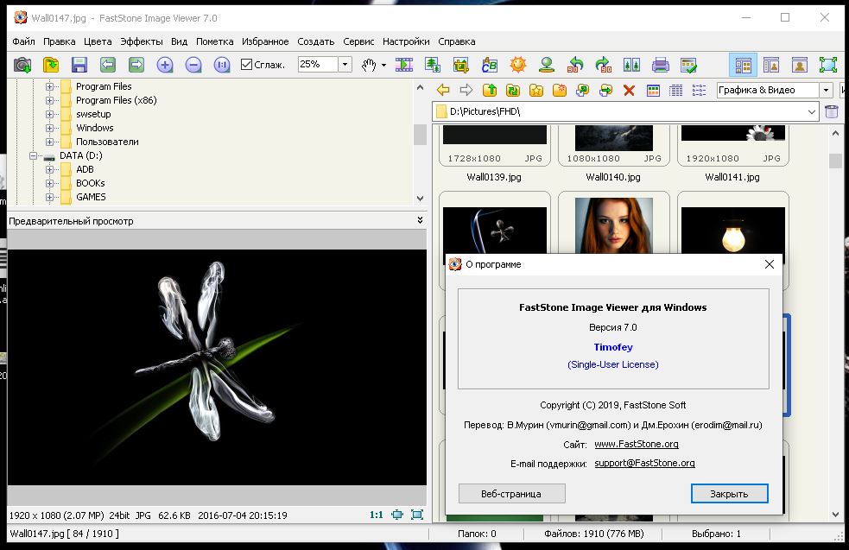849x550 pixels.
Task: Open the draw board text tool
Action: 490,65
